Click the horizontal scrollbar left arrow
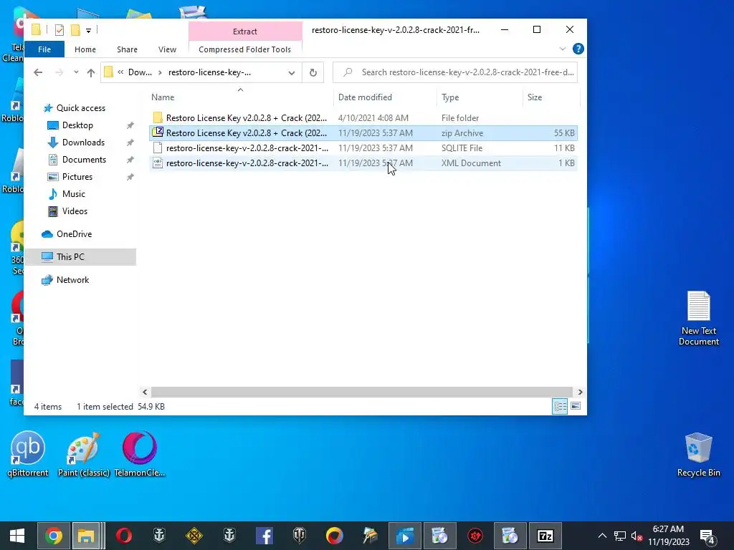This screenshot has height=550, width=734. [145, 392]
